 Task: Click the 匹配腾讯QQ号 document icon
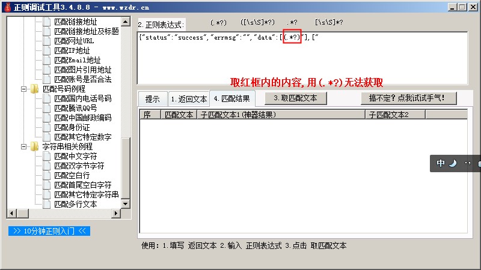47,108
